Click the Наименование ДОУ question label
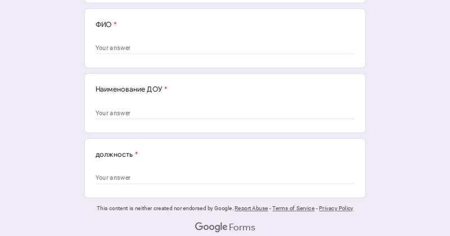Viewport: 450px width, 236px height. coord(128,89)
